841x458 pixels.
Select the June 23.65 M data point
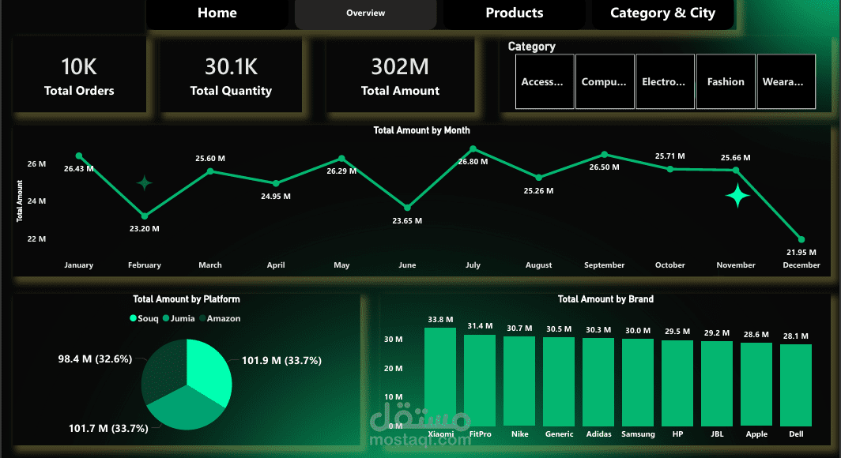tap(407, 208)
